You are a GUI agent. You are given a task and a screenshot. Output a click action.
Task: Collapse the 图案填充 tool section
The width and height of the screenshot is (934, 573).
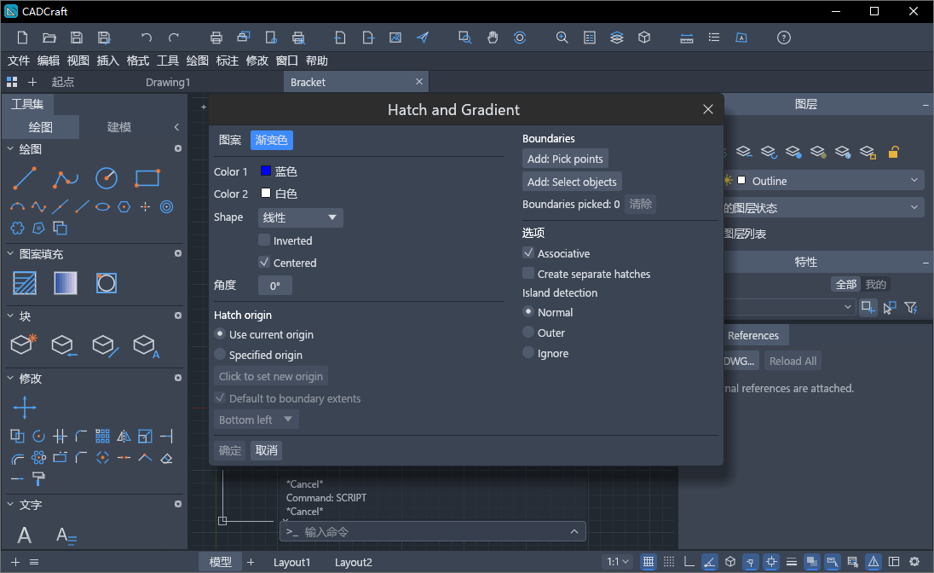click(x=10, y=254)
